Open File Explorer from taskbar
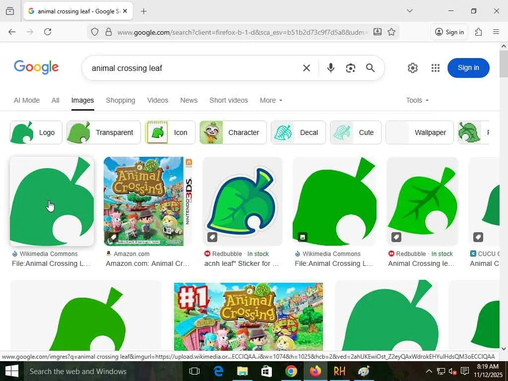Image resolution: width=508 pixels, height=381 pixels. click(242, 371)
